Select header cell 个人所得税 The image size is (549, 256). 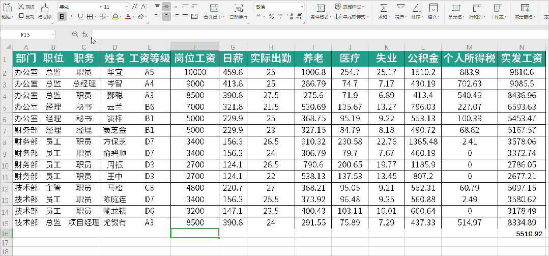pos(470,59)
